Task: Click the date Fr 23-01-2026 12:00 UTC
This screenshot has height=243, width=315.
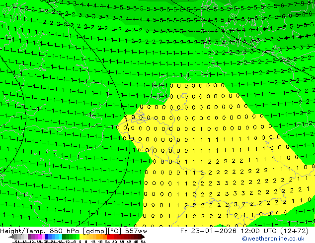Action: click(228, 231)
